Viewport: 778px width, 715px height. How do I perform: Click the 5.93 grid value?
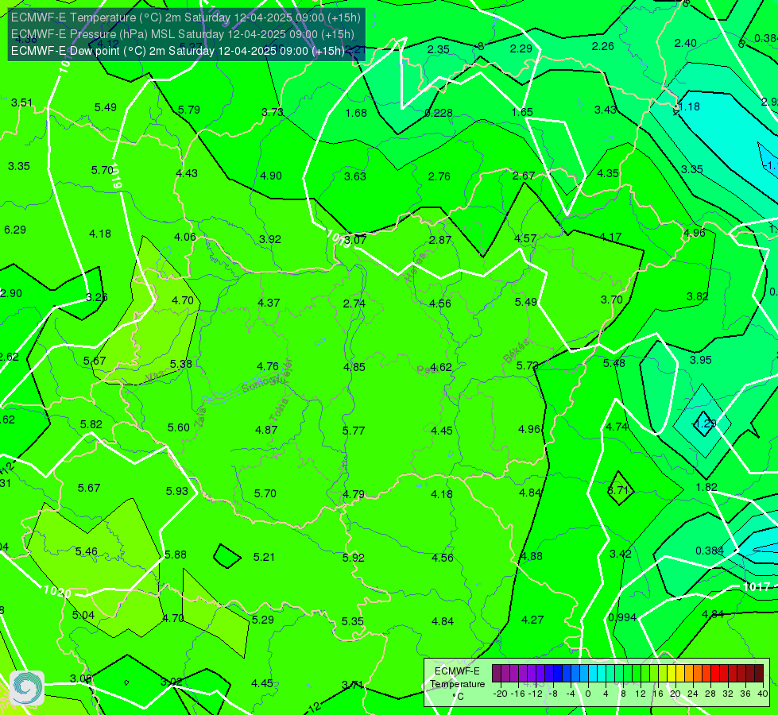(x=177, y=491)
